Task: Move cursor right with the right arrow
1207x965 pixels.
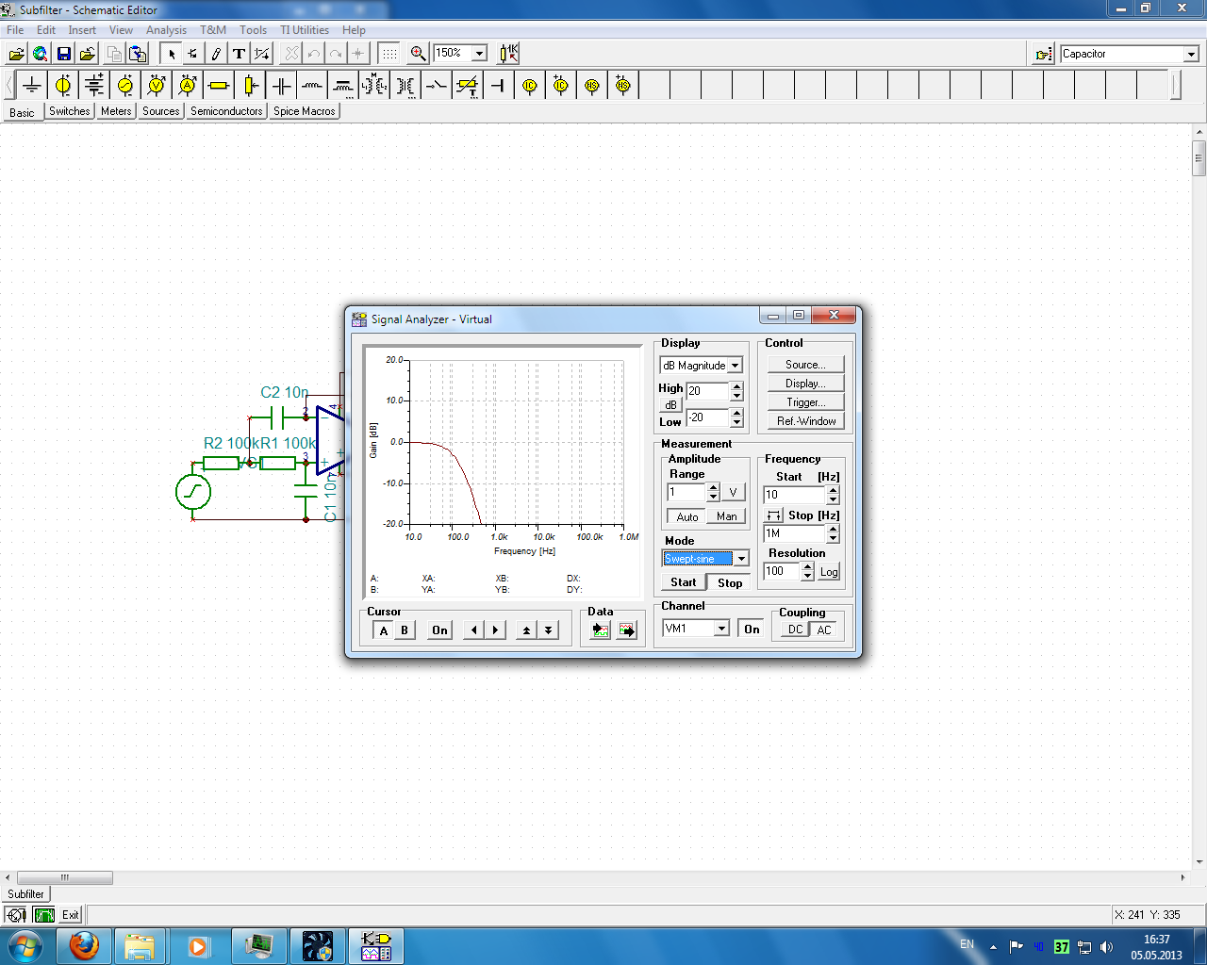Action: pos(496,630)
